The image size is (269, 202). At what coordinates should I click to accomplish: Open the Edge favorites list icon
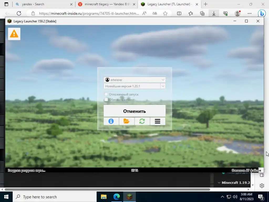(x=191, y=13)
